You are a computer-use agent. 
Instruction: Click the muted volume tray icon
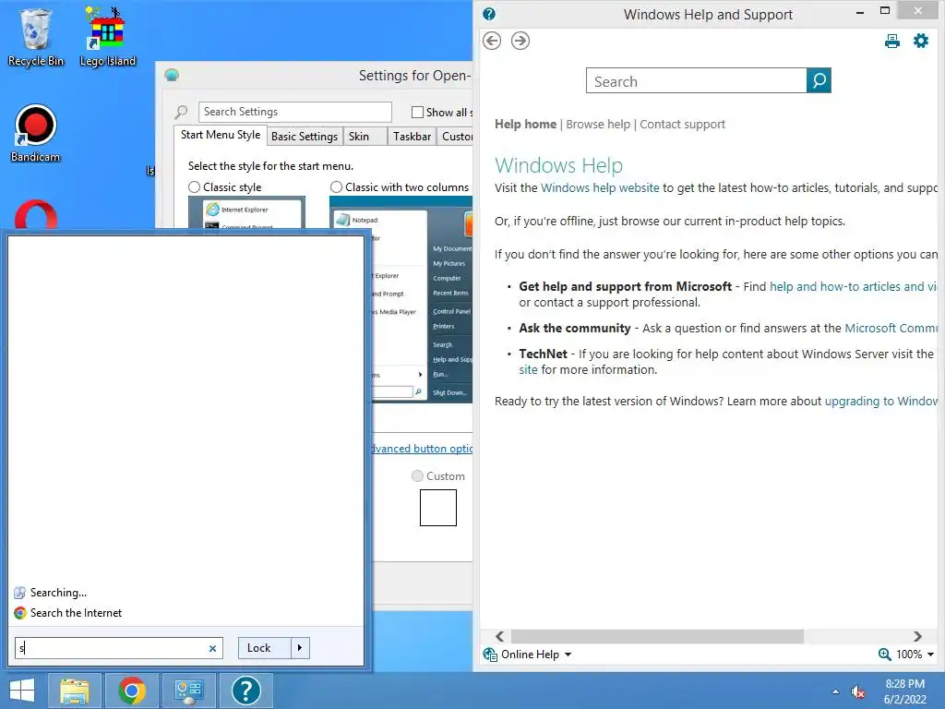point(857,691)
